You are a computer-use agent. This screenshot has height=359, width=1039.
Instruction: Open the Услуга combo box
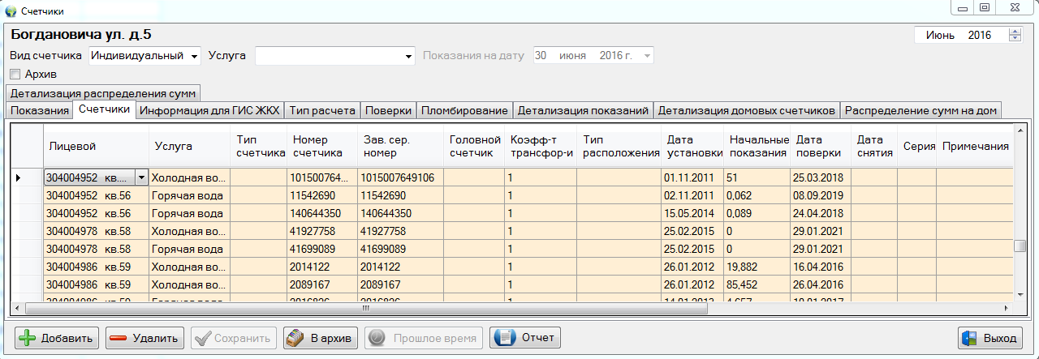pyautogui.click(x=409, y=57)
